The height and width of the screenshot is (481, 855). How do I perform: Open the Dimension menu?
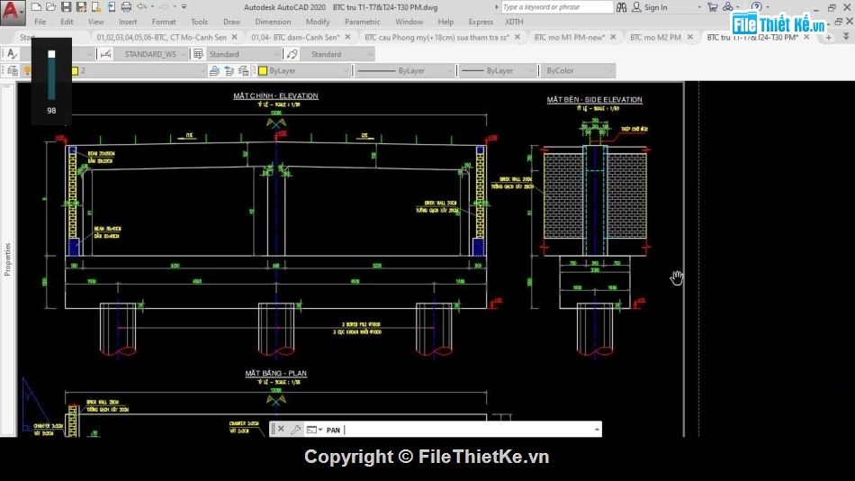[273, 22]
